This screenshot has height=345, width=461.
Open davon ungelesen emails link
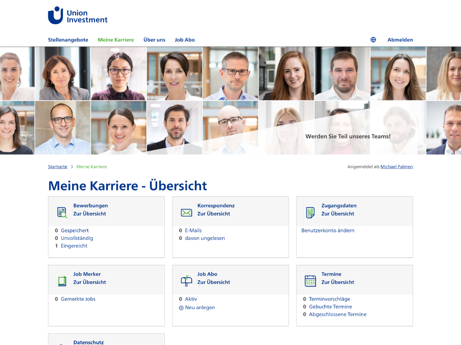[204, 238]
